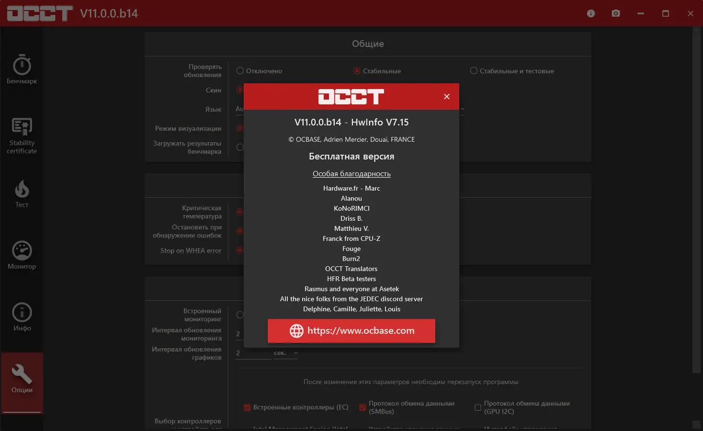Click the HFR Beta testers credit
Screen dimensions: 703x431
click(351, 279)
